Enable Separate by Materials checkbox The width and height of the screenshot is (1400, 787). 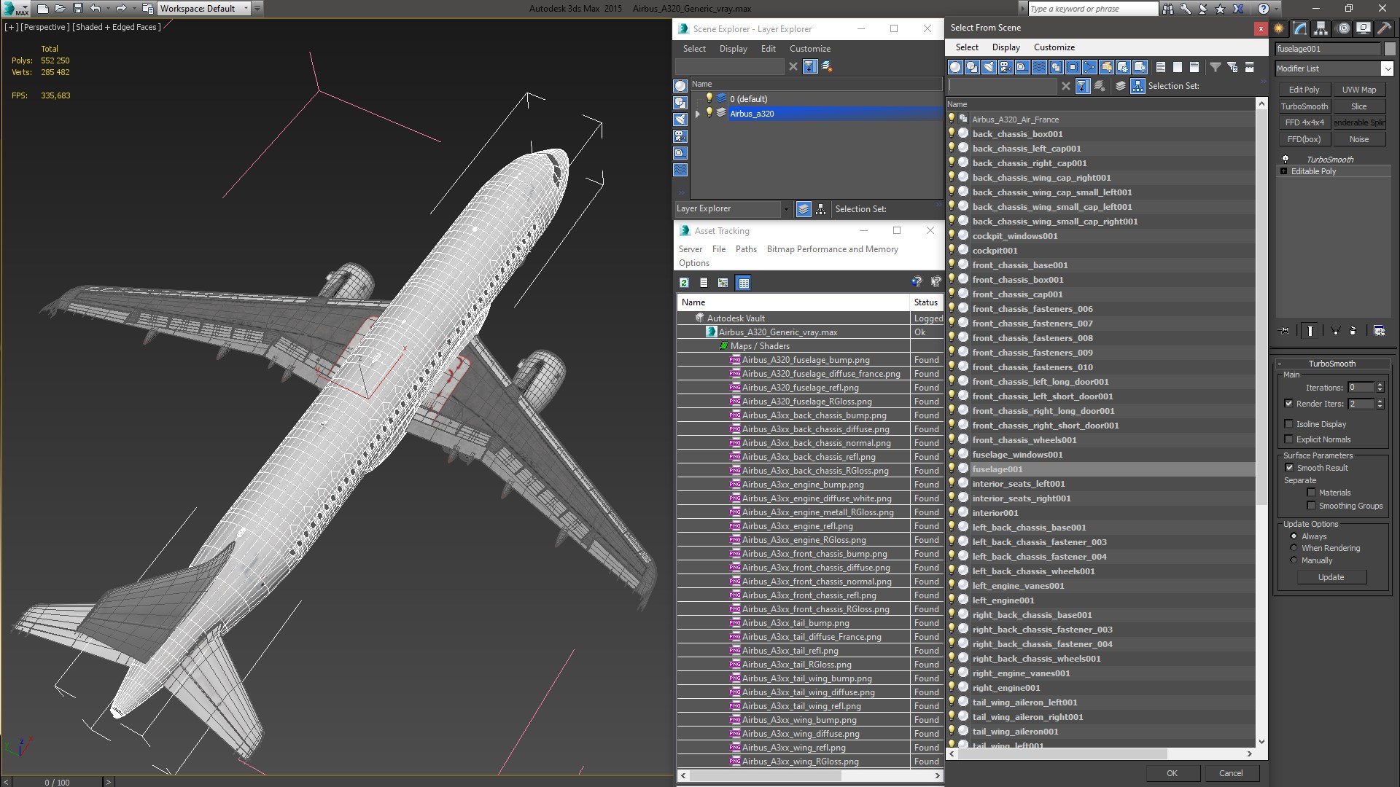pyautogui.click(x=1311, y=493)
